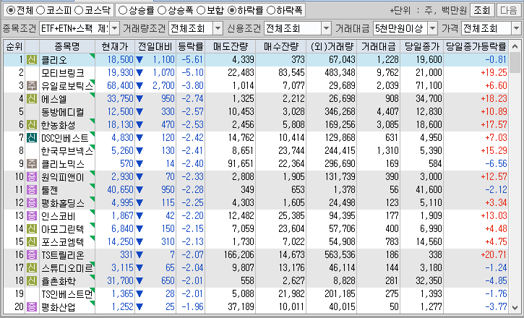This screenshot has height=318, width=524.
Task: Sort by the 현재가 column header
Action: click(x=115, y=46)
